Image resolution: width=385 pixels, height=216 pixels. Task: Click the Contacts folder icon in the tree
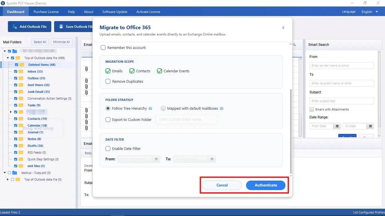click(21, 119)
